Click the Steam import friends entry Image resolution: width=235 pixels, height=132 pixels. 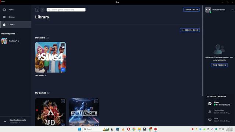[219, 103]
